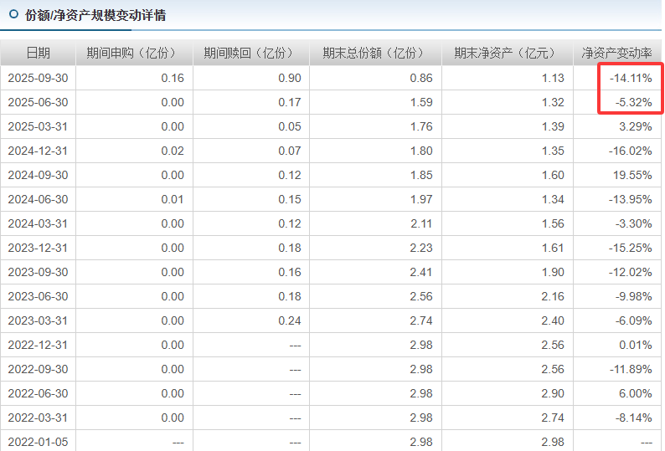Viewport: 665px width, 451px height.
Task: Click the -8.14% change rate value
Action: point(634,418)
